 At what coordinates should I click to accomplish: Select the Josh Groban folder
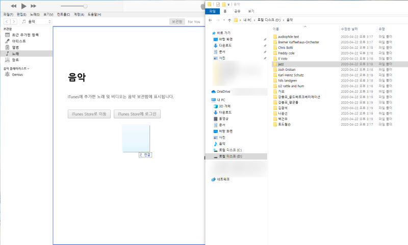click(287, 69)
